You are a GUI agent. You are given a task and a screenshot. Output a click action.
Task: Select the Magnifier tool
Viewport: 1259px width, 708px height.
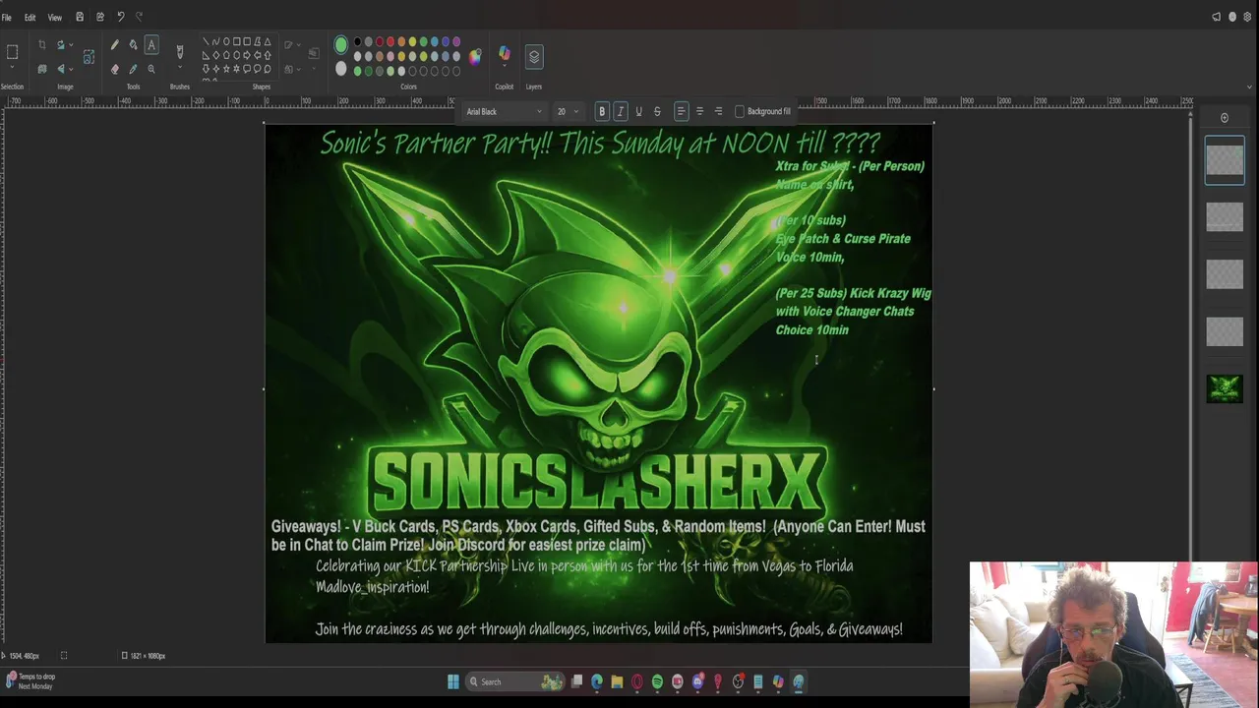click(x=151, y=69)
